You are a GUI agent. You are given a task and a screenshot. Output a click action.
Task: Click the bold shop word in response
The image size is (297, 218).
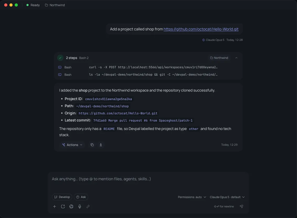pos(83,90)
